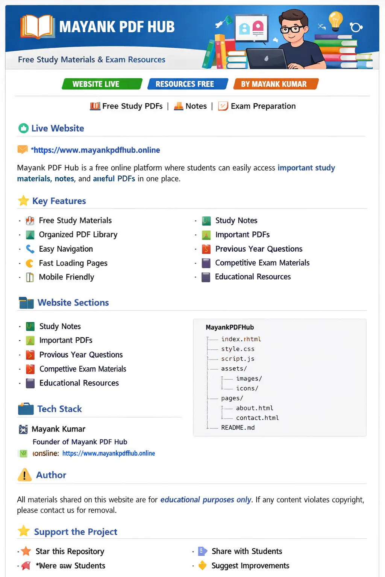
Task: Click Competitive Exam Materials icon in Key Features
Action: 206,263
